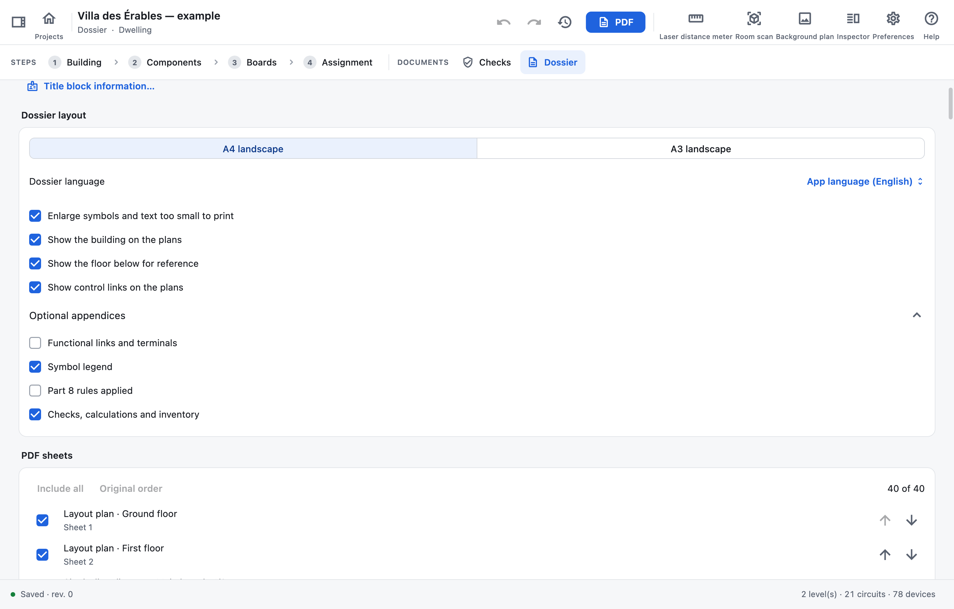Viewport: 954px width, 609px height.
Task: Enable Functional links and terminals appendix
Action: coord(35,343)
